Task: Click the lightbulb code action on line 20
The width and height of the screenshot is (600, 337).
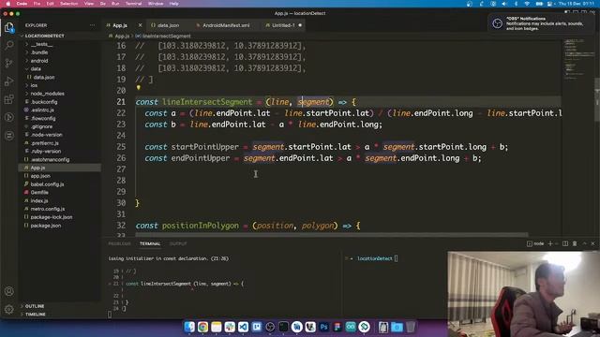Action: [x=139, y=87]
